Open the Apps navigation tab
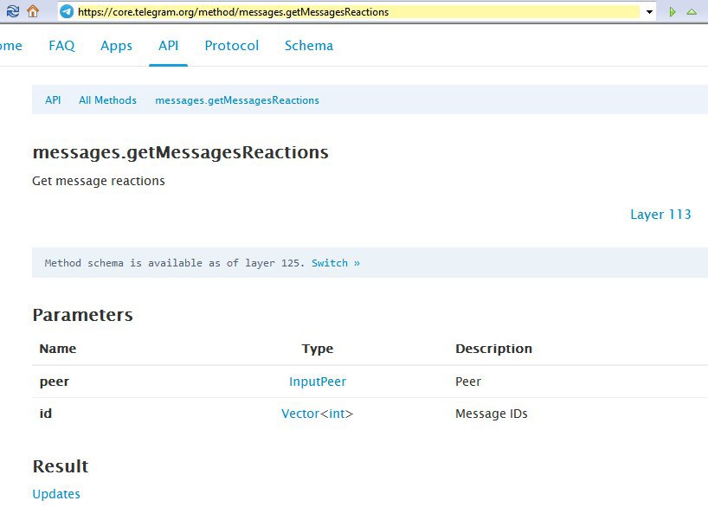 (x=117, y=46)
